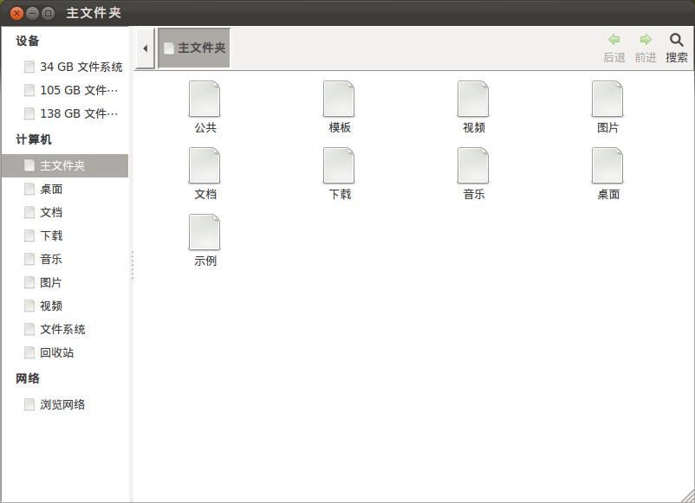Viewport: 695px width, 503px height.
Task: Minimize the file manager window
Action: point(32,13)
